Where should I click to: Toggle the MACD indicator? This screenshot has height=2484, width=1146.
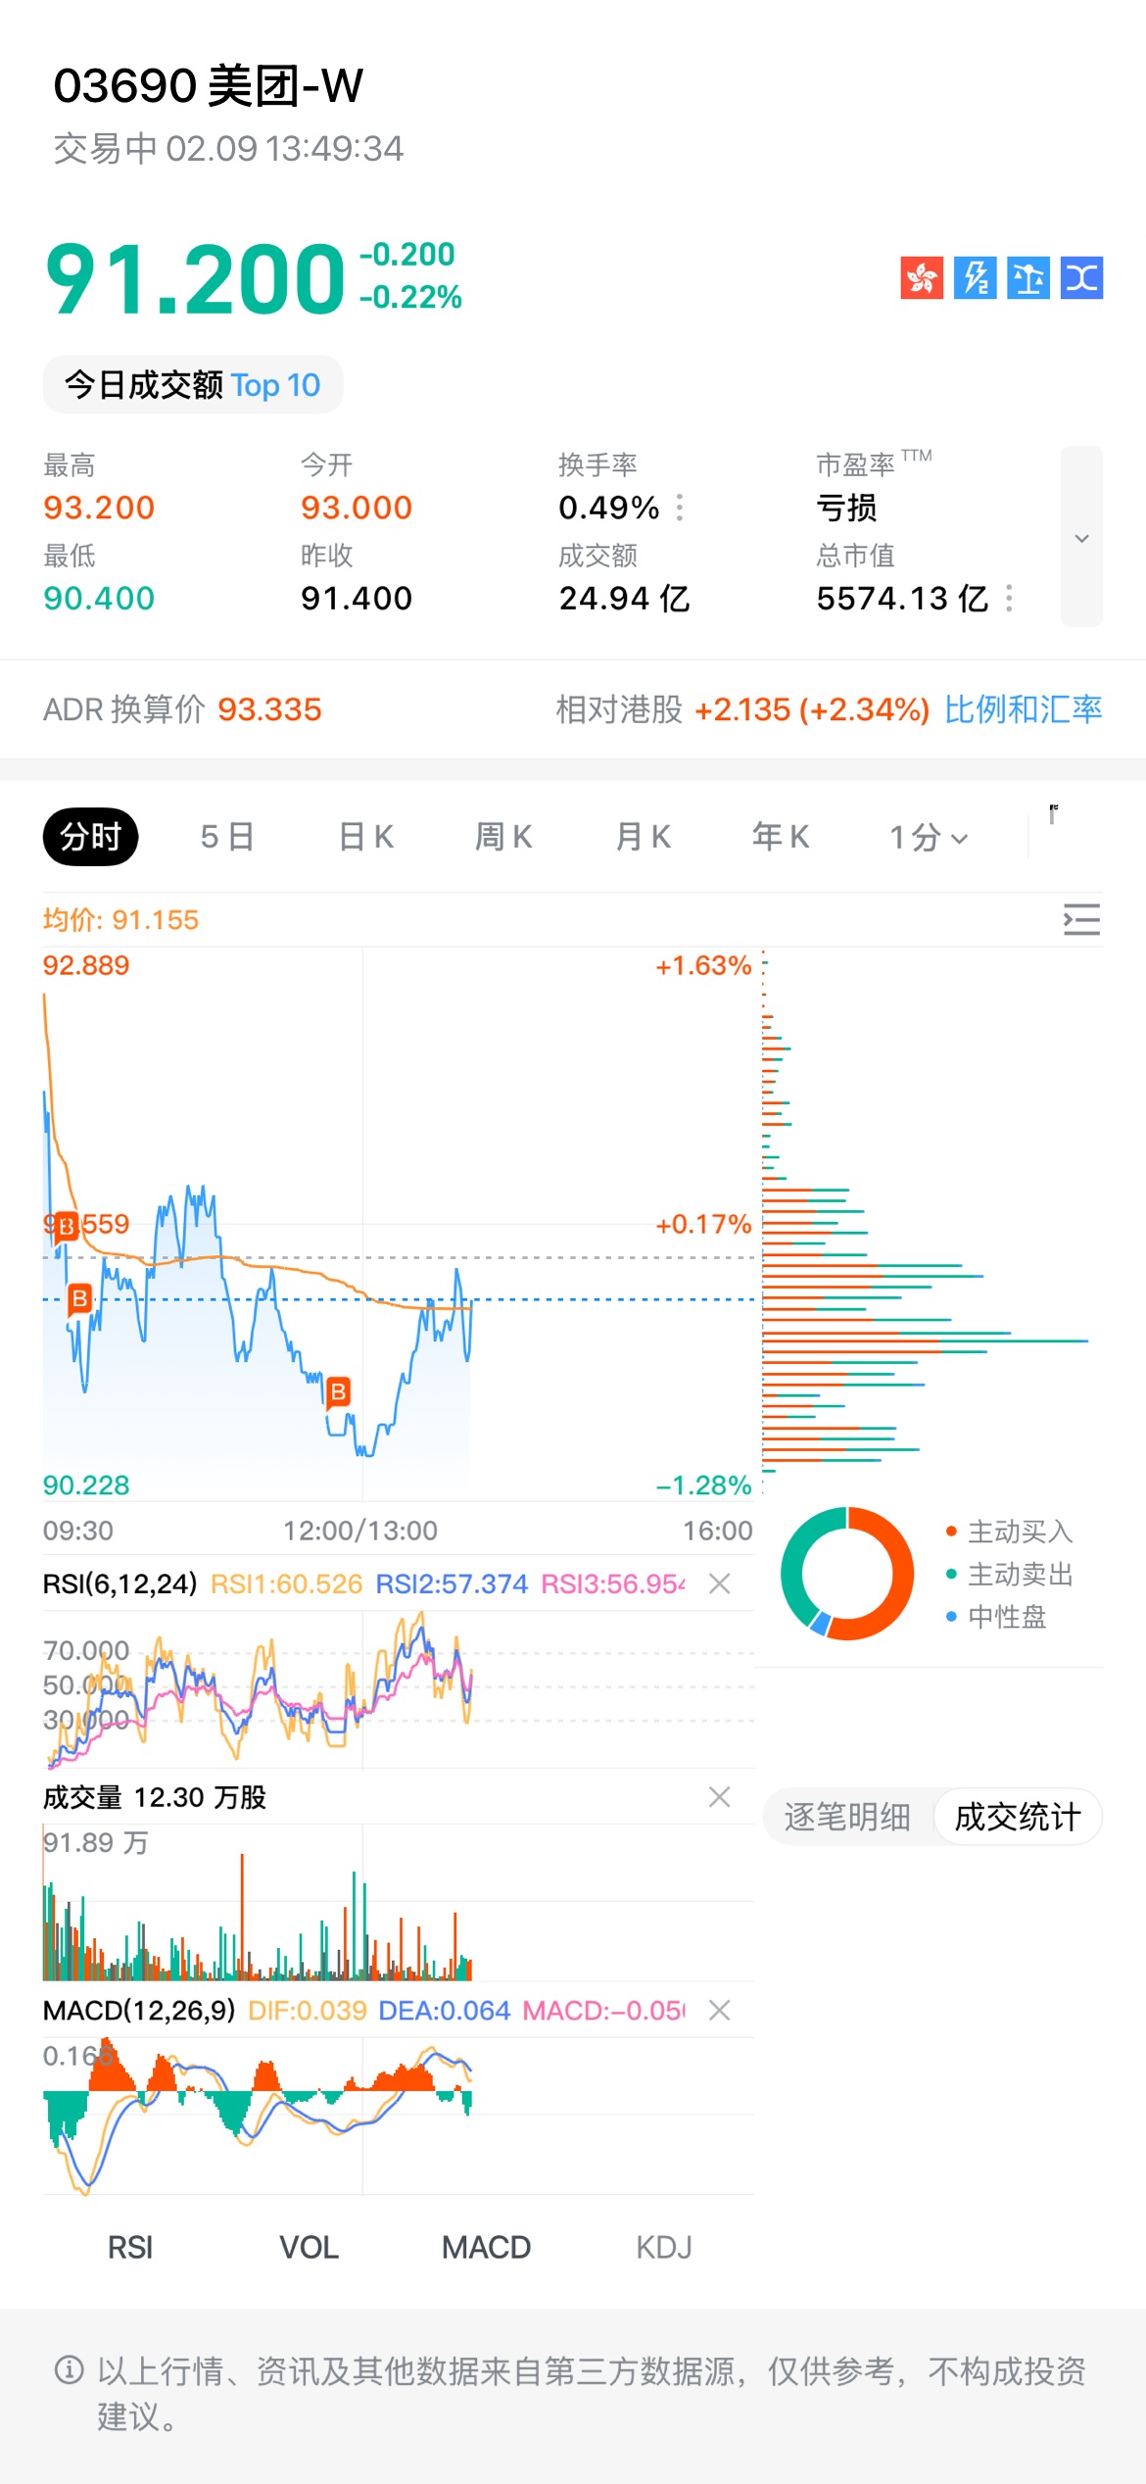486,2247
